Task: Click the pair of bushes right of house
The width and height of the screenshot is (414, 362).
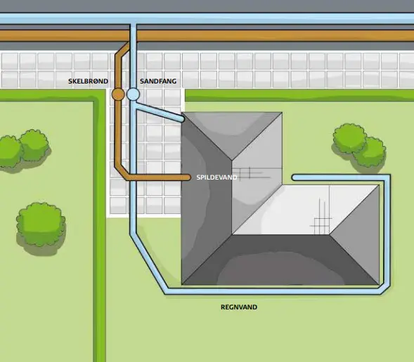Action: pyautogui.click(x=359, y=145)
